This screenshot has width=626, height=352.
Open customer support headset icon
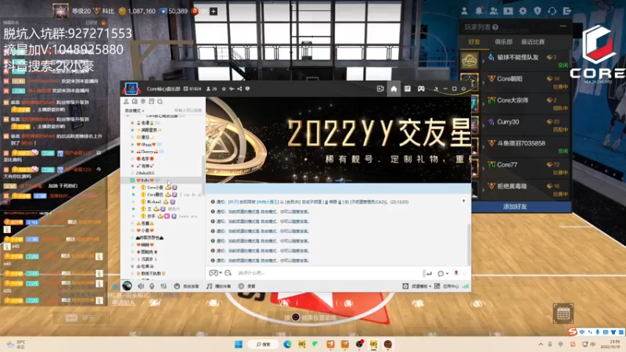(x=552, y=11)
